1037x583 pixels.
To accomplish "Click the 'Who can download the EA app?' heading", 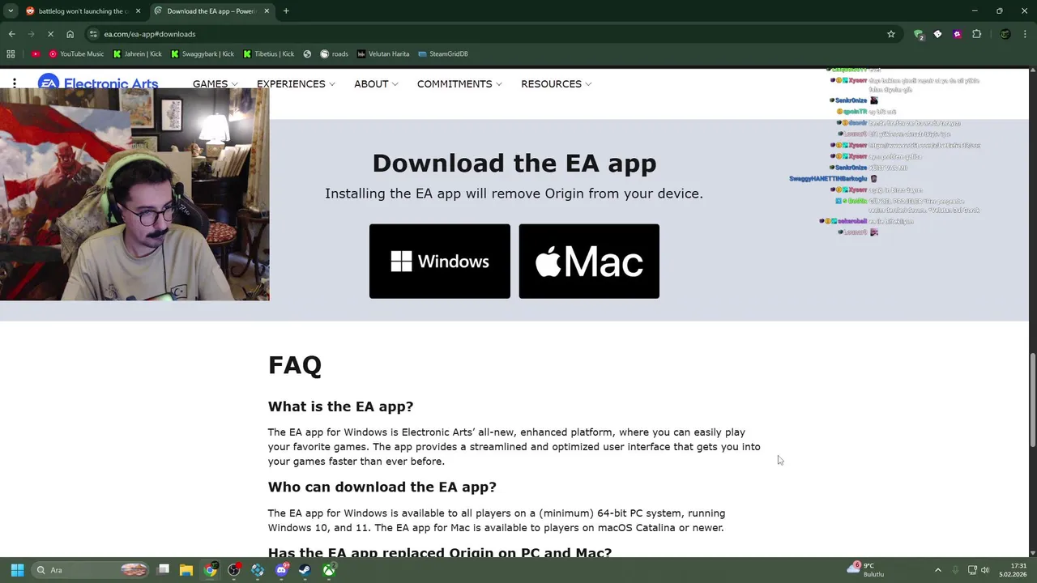I will point(382,487).
